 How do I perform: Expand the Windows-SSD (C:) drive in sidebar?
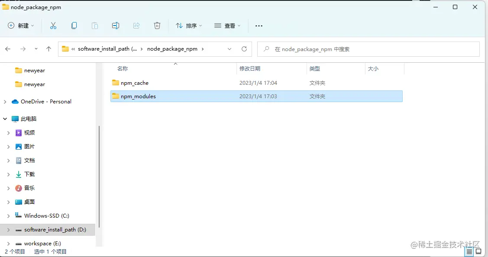[8, 215]
